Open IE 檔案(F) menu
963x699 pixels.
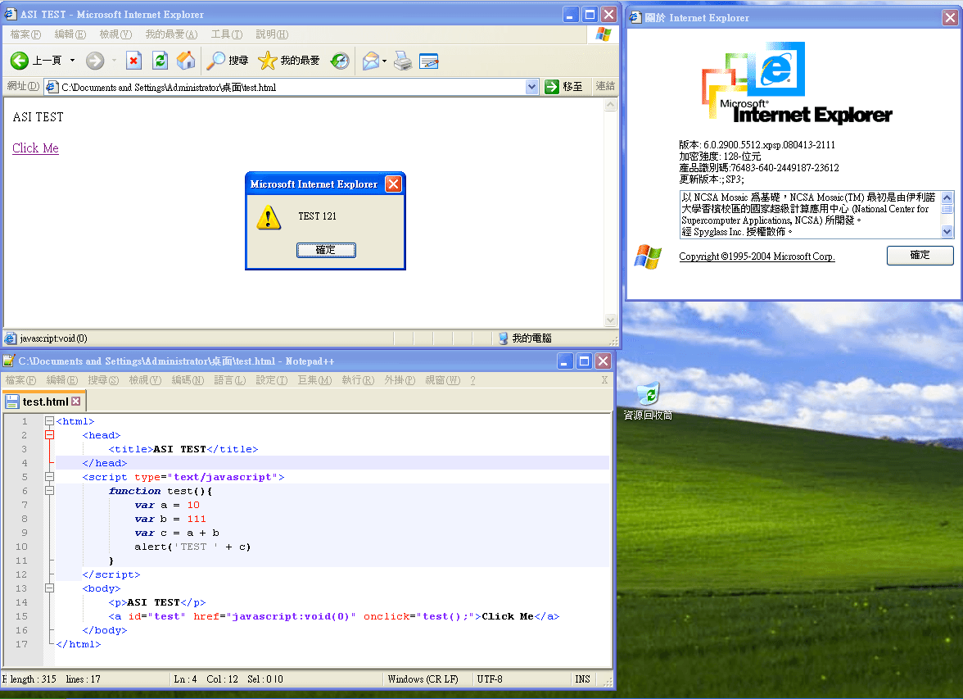click(x=25, y=34)
